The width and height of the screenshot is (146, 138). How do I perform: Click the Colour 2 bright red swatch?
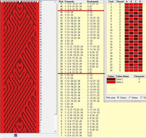111,82
